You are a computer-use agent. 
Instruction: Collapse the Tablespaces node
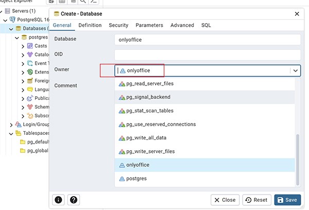[x=11, y=134]
